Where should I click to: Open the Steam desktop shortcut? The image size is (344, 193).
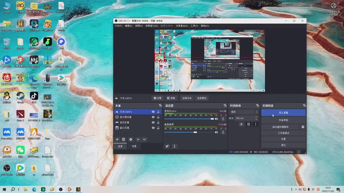click(x=20, y=97)
